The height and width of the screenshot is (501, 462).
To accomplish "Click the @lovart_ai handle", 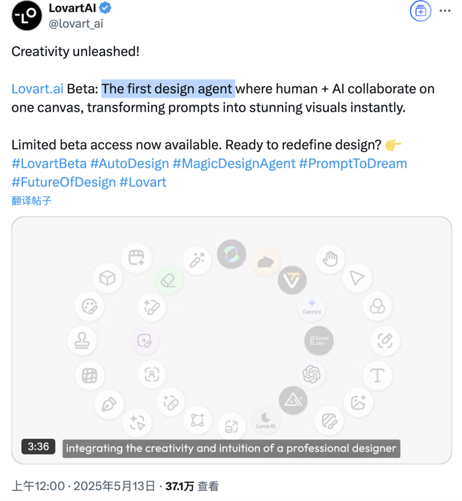I will (x=76, y=24).
